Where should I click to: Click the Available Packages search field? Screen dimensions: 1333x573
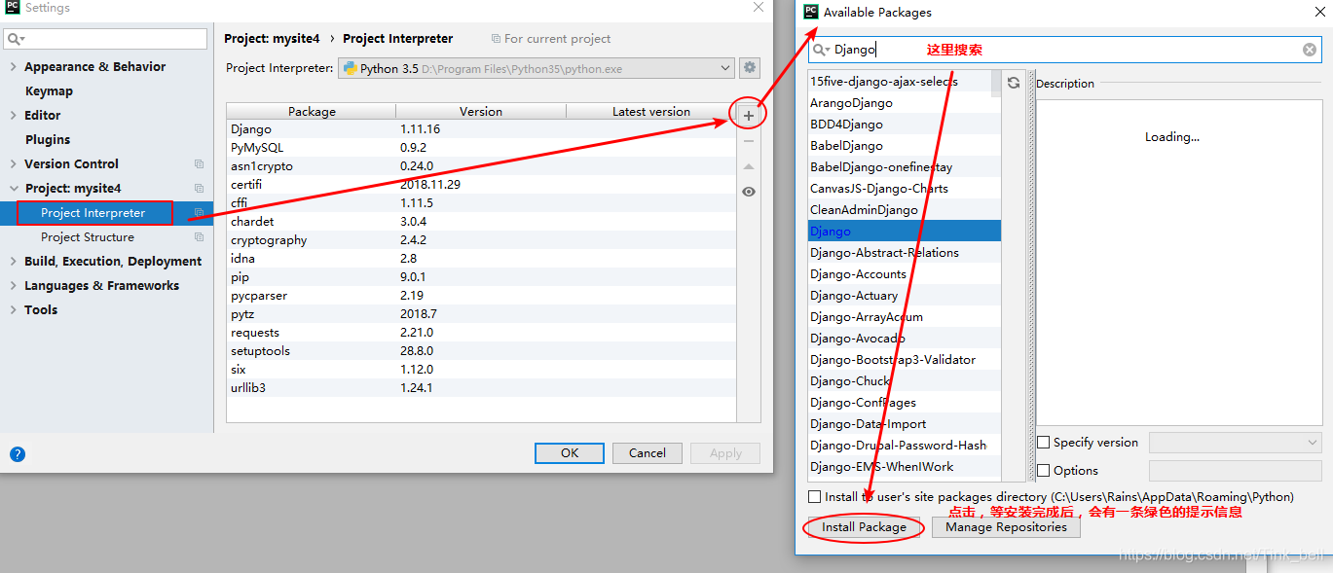tap(1064, 50)
